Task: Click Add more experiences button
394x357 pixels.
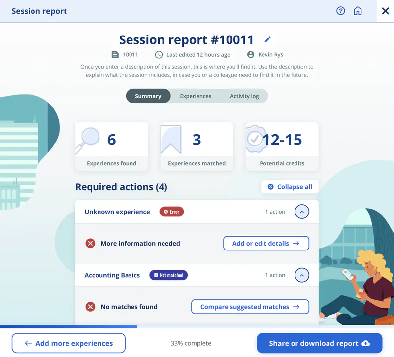Action: (68, 343)
